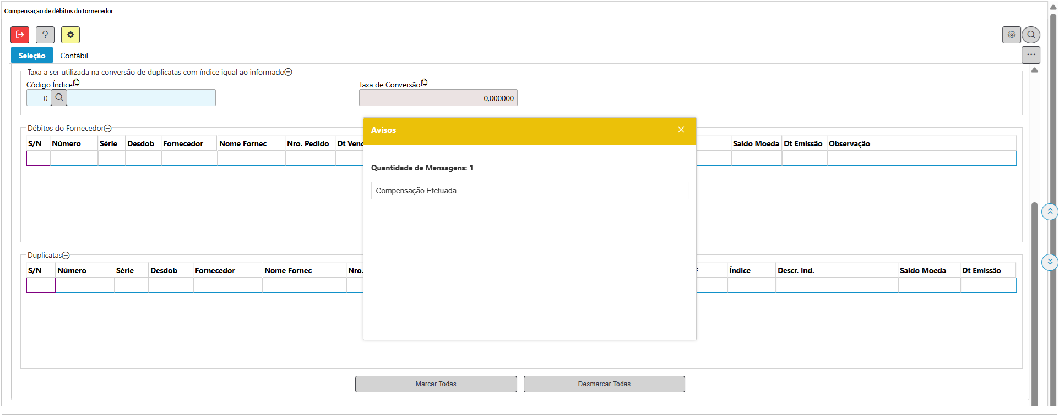Click the round magnifier search icon
The image size is (1059, 416).
1031,35
